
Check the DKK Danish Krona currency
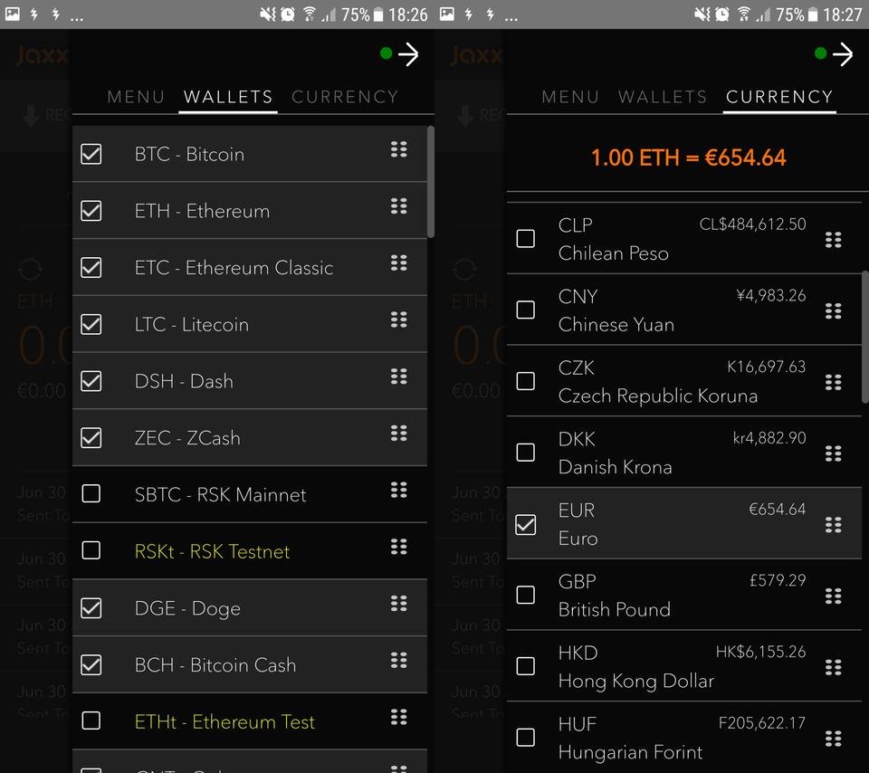(525, 453)
